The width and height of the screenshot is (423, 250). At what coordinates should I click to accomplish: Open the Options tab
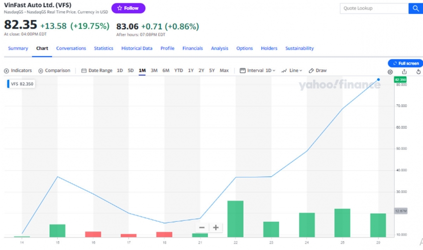[x=245, y=48]
